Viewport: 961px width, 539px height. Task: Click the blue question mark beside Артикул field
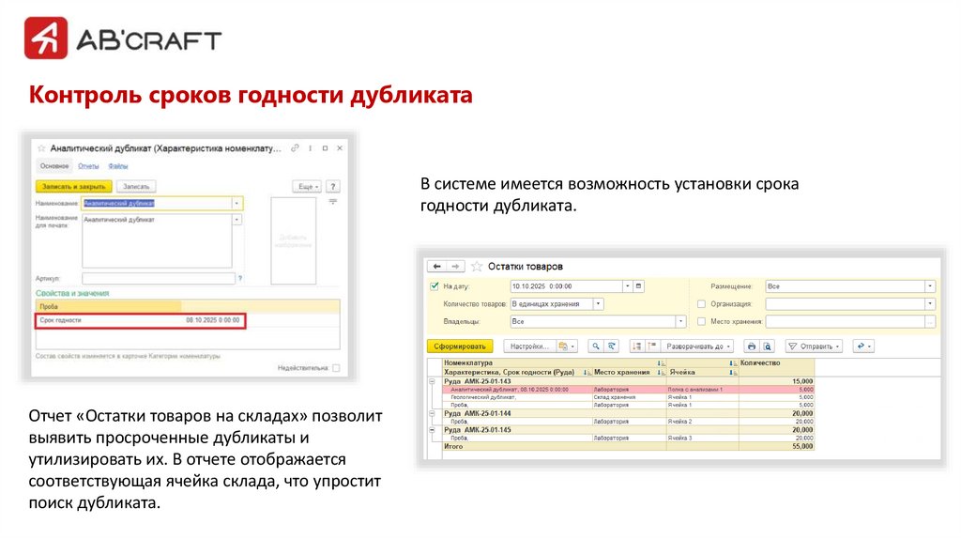(239, 278)
